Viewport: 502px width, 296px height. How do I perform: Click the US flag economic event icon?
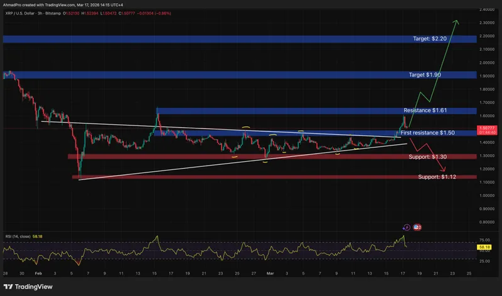(417, 226)
